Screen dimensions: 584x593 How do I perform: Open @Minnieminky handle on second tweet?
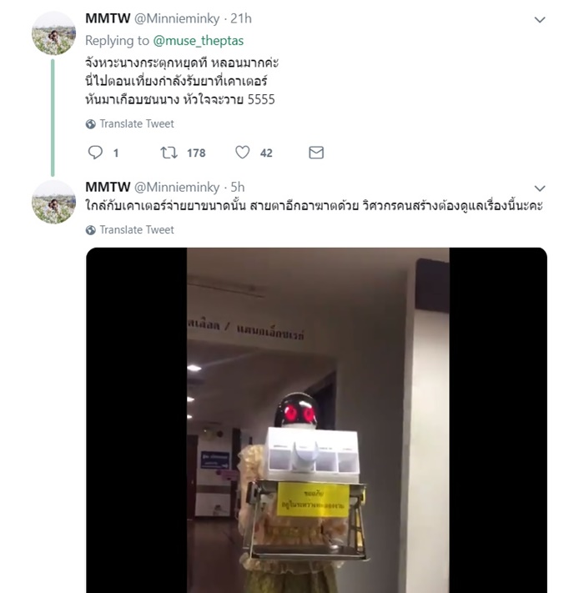[177, 187]
